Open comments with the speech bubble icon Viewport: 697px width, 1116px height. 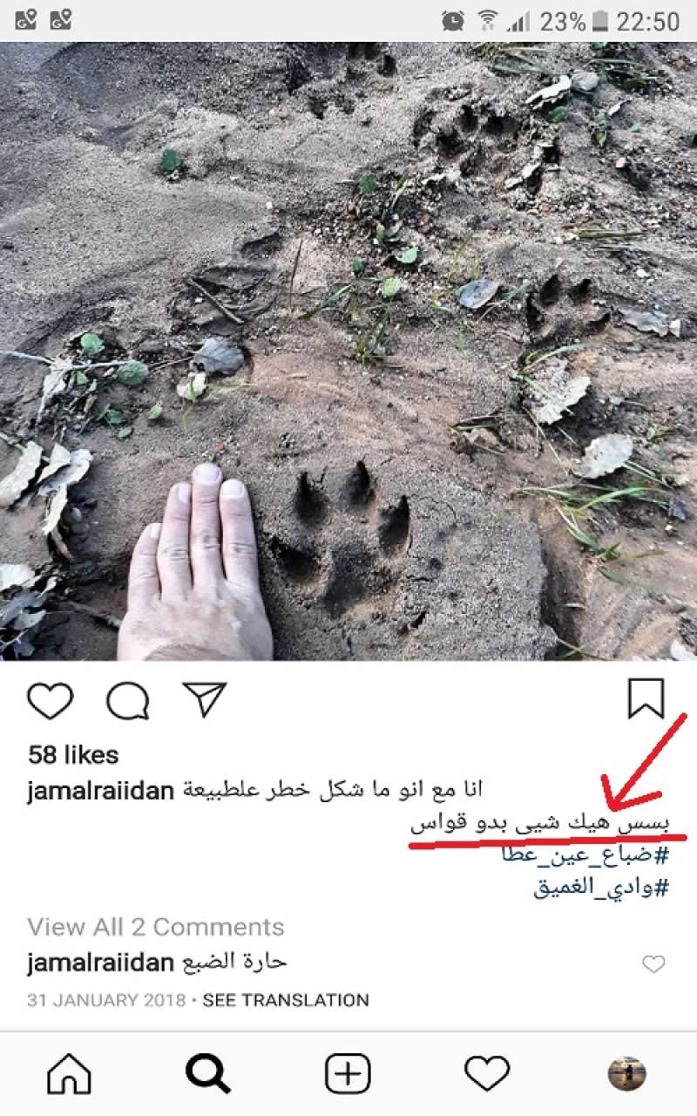coord(128,700)
